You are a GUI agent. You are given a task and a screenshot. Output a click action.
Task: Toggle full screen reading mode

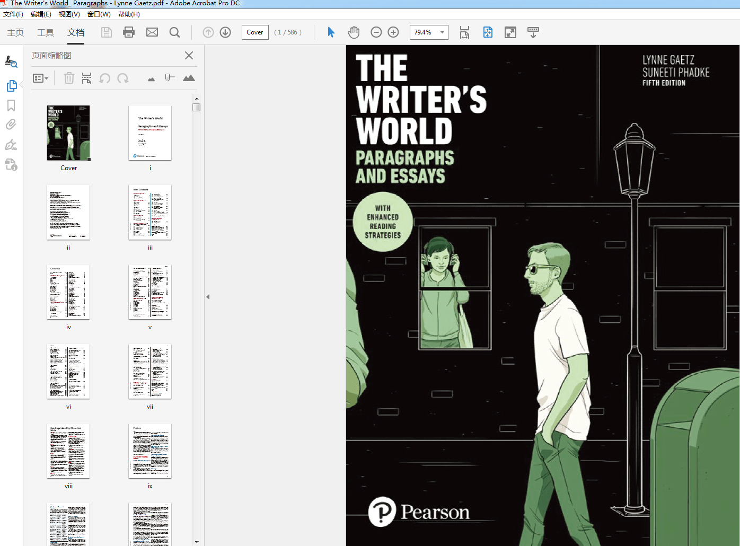510,32
